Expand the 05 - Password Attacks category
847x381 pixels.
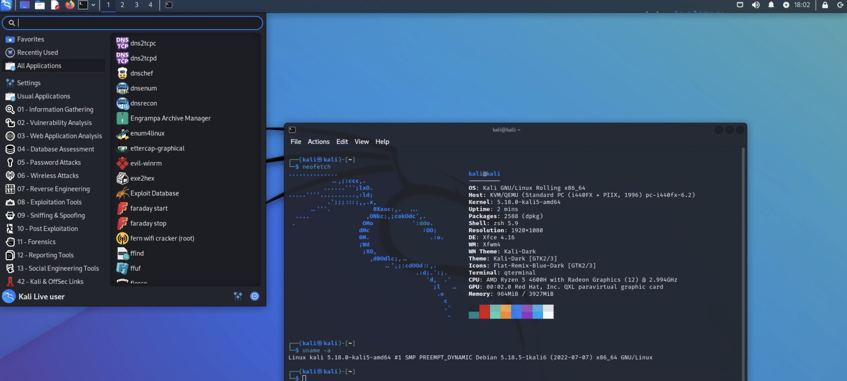pyautogui.click(x=49, y=162)
